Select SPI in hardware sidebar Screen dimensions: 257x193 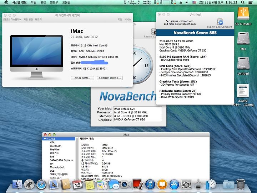(51, 163)
